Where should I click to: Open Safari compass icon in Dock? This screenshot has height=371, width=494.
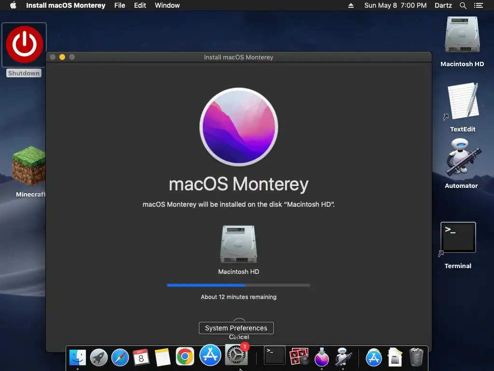point(120,357)
